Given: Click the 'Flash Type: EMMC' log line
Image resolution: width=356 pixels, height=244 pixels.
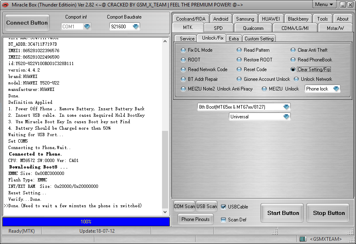Looking at the screenshot, I should (28, 180).
